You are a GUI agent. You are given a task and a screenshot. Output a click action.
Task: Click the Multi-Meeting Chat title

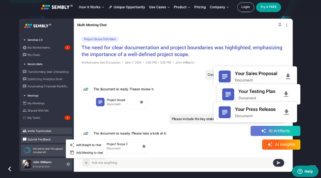tap(92, 25)
